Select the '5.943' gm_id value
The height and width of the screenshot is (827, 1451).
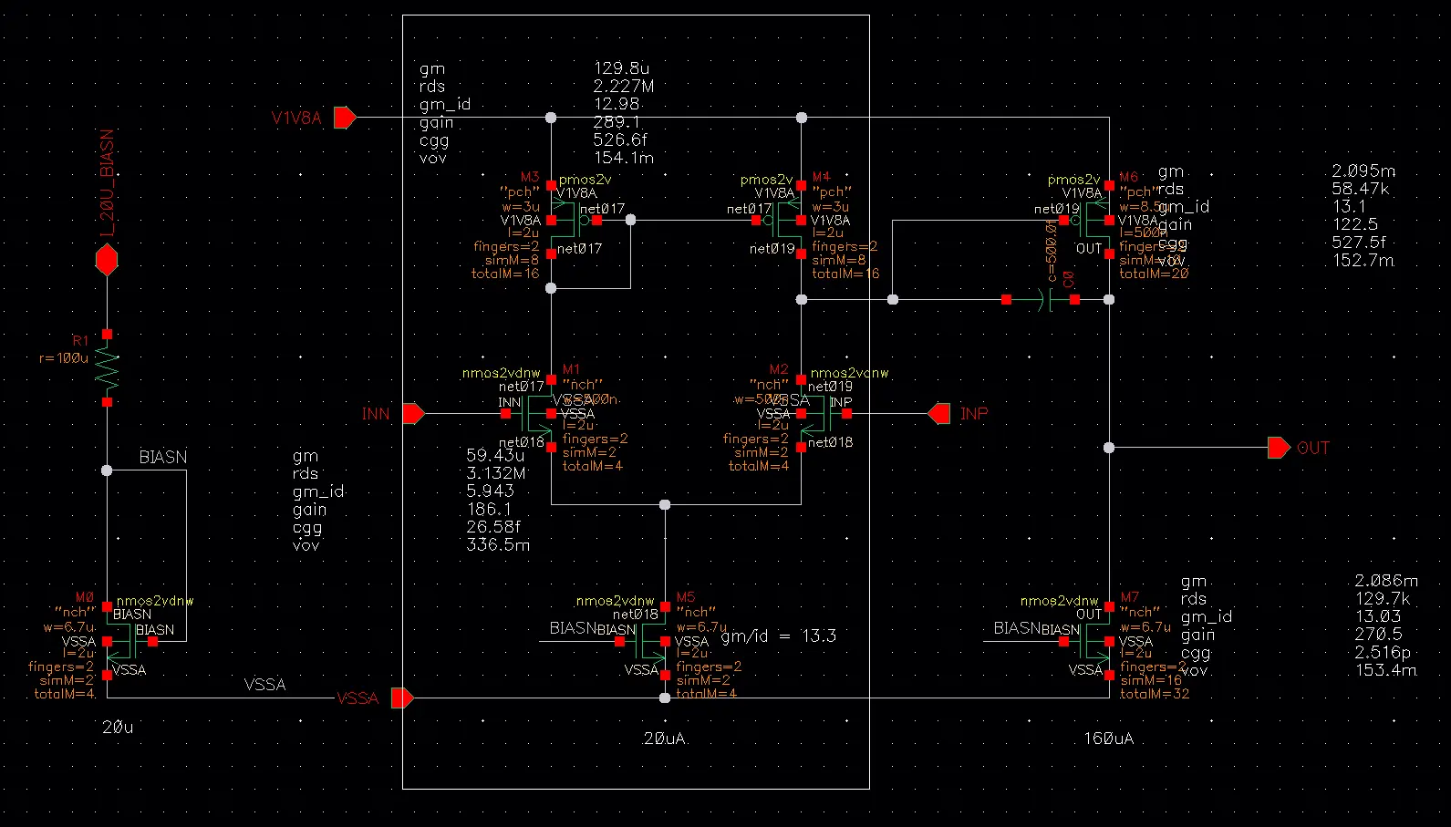(491, 491)
